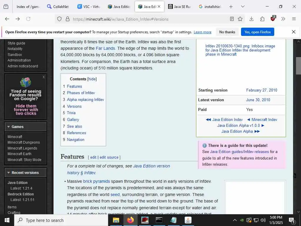Open the Extensions puzzle icon
The width and height of the screenshot is (301, 226).
[x=262, y=19]
